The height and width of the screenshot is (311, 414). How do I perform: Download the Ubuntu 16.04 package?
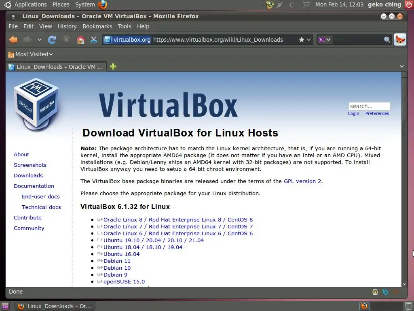click(121, 254)
